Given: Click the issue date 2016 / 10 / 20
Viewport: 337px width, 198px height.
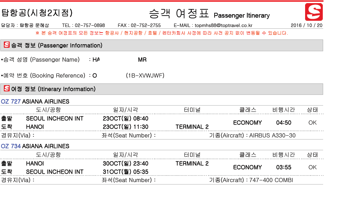Looking at the screenshot, I should coord(306,25).
